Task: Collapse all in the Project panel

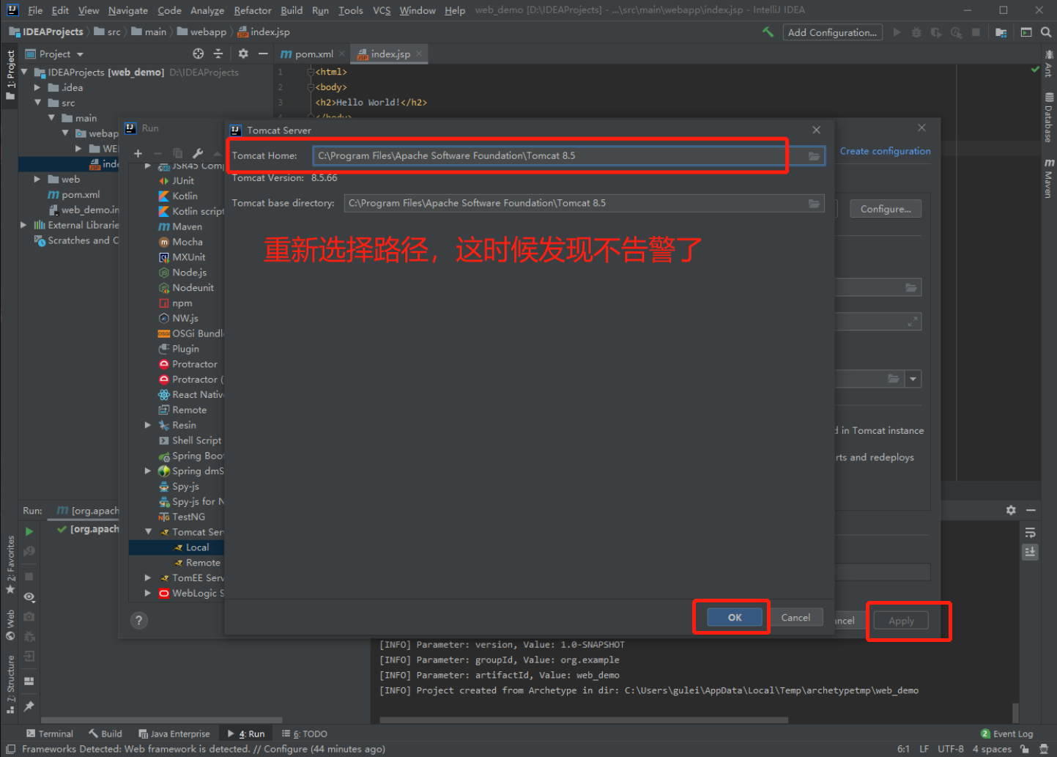Action: click(218, 53)
